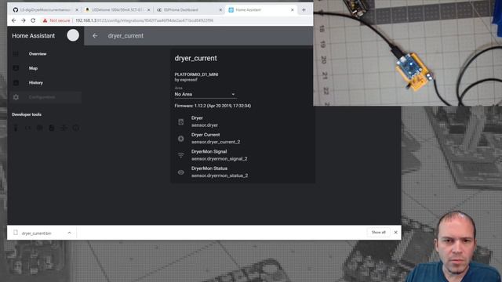Click the Not secure warning icon
Viewport: 502px width, 282px height.
(45, 20)
